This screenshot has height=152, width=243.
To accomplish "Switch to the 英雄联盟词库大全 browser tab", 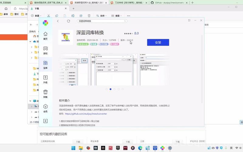I will [89, 3].
